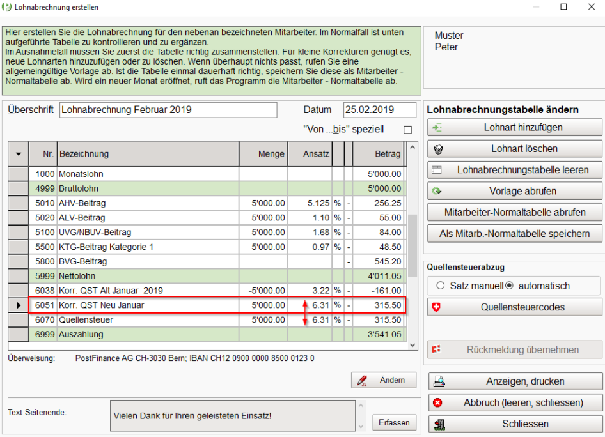Click the table scrollbar down arrow
605x437 pixels.
(412, 345)
